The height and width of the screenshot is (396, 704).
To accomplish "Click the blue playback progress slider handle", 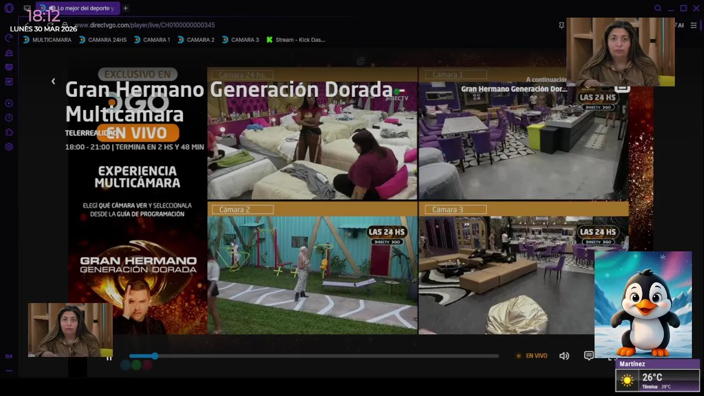I will click(x=155, y=356).
